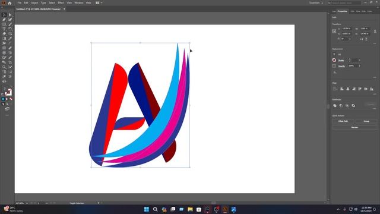Click the Intersect pathfinder icon
380x214 pixels.
click(x=347, y=106)
